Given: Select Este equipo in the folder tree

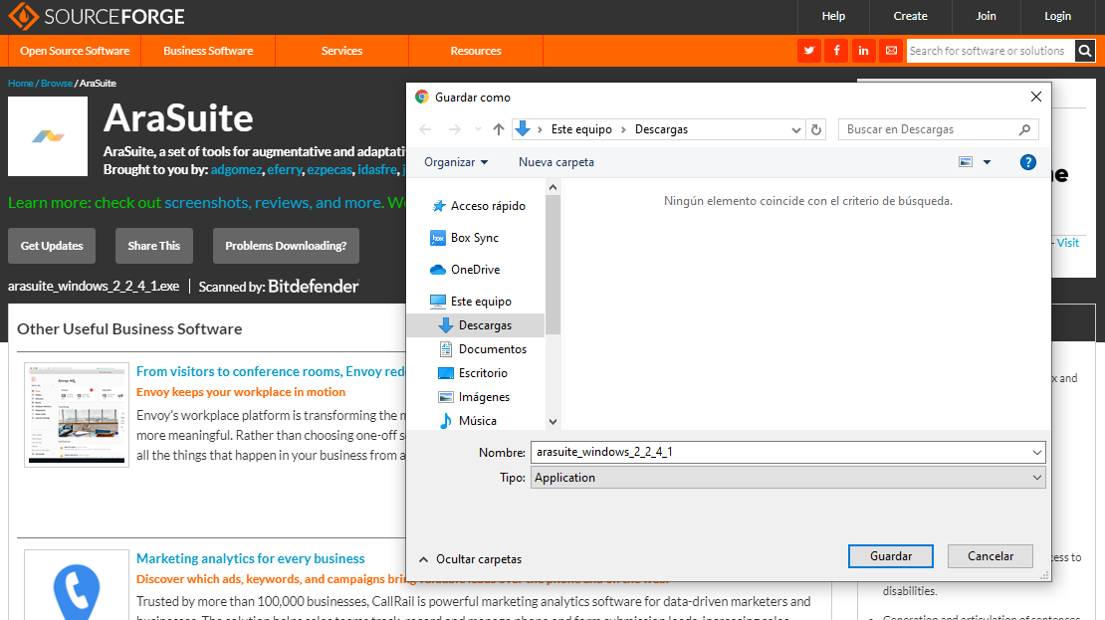Looking at the screenshot, I should click(x=472, y=302).
